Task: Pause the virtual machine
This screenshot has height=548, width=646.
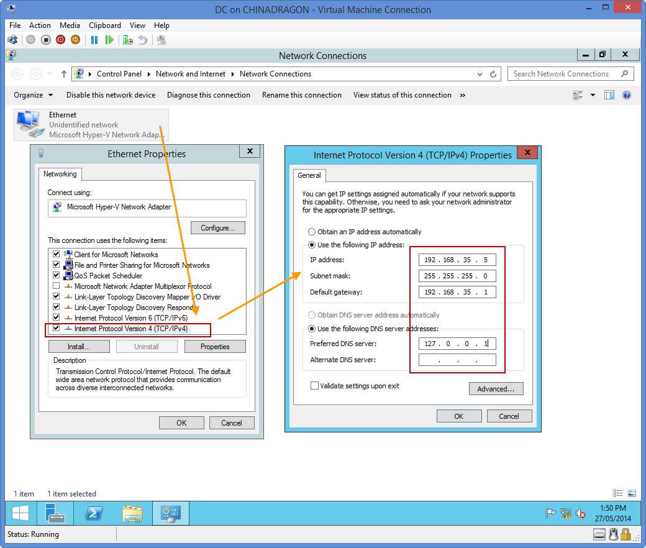Action: pyautogui.click(x=94, y=40)
